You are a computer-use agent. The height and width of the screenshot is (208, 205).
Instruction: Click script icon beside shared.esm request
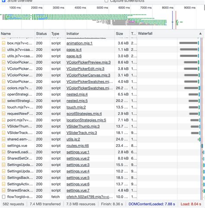pyautogui.click(x=3, y=139)
